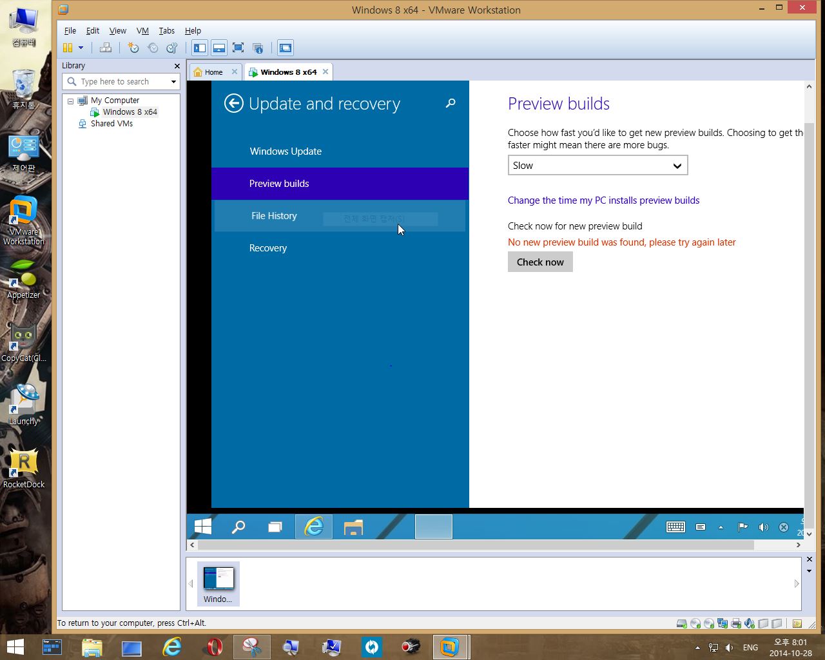The height and width of the screenshot is (660, 825).
Task: Open Task View in the guest taskbar
Action: click(275, 527)
